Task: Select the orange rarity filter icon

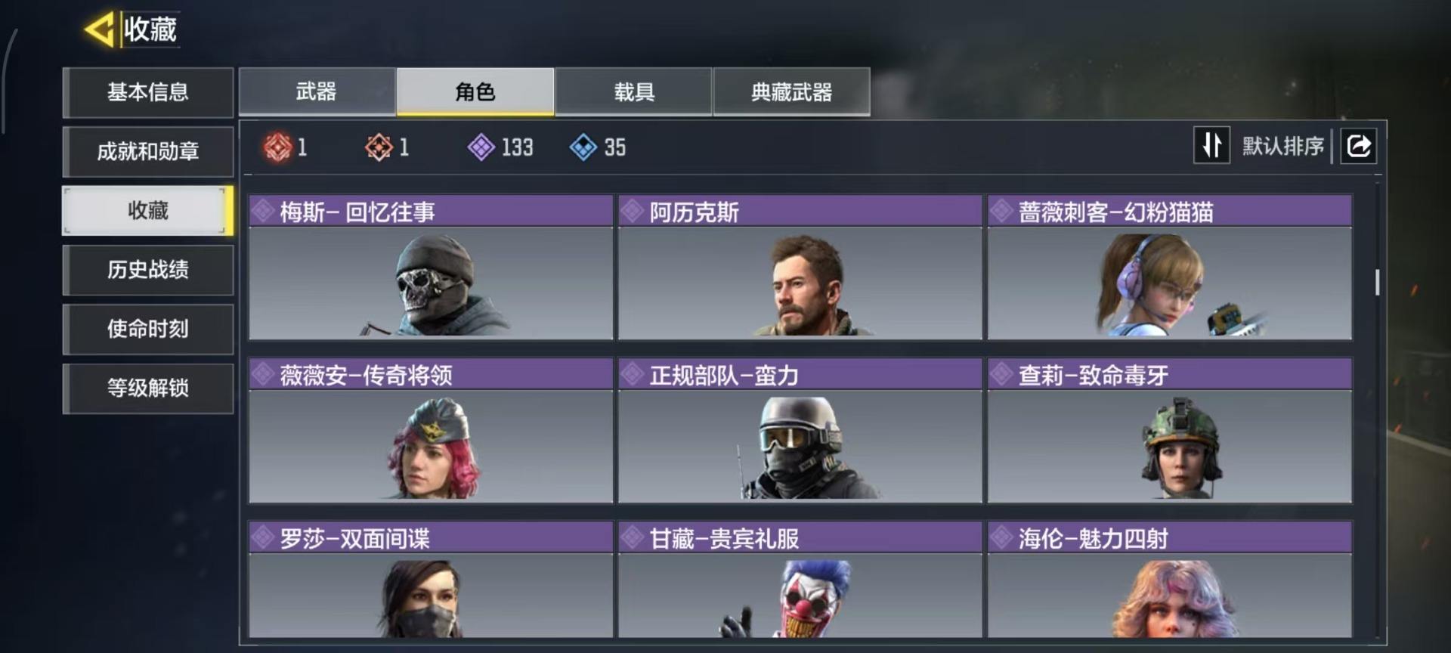Action: (x=379, y=147)
